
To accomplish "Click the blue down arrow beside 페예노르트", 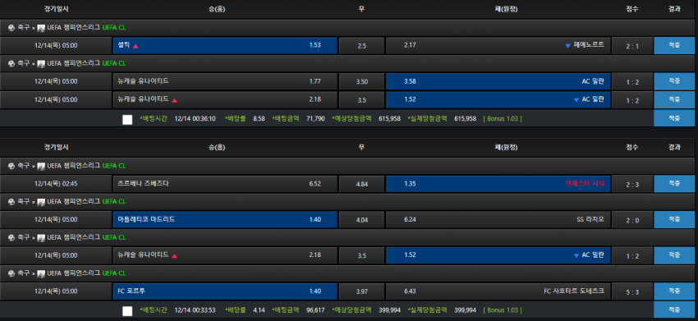I will tap(567, 46).
